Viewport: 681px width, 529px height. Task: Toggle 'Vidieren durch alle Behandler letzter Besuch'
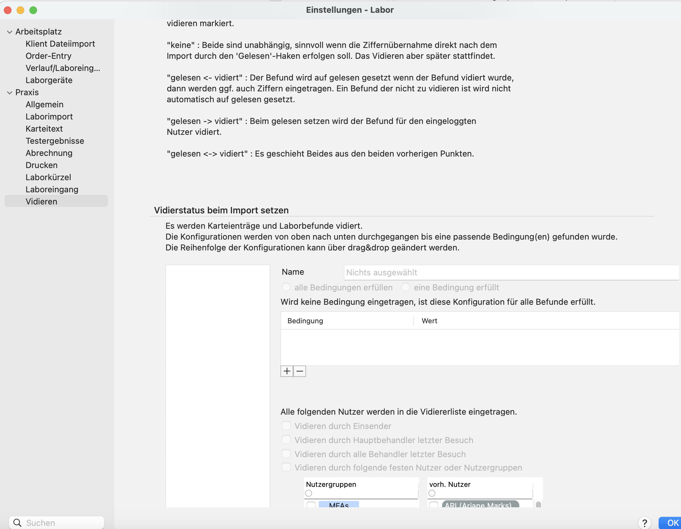pyautogui.click(x=286, y=454)
